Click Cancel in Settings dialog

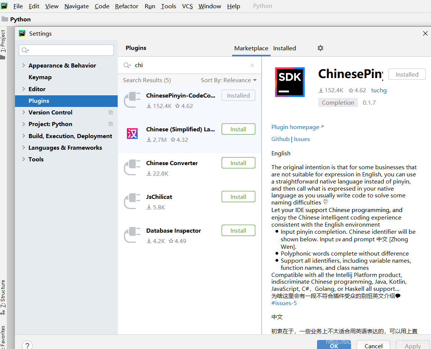pyautogui.click(x=373, y=346)
